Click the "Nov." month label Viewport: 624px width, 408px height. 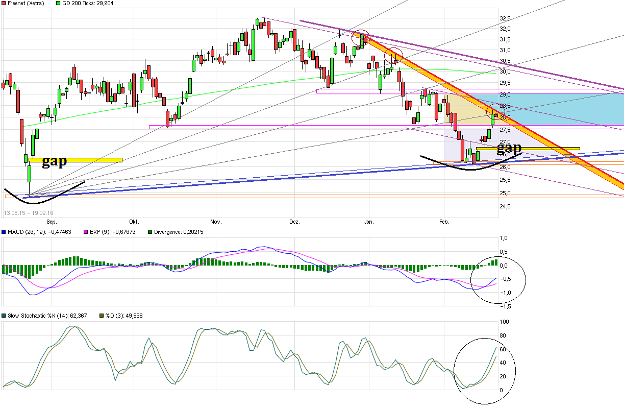(x=216, y=222)
